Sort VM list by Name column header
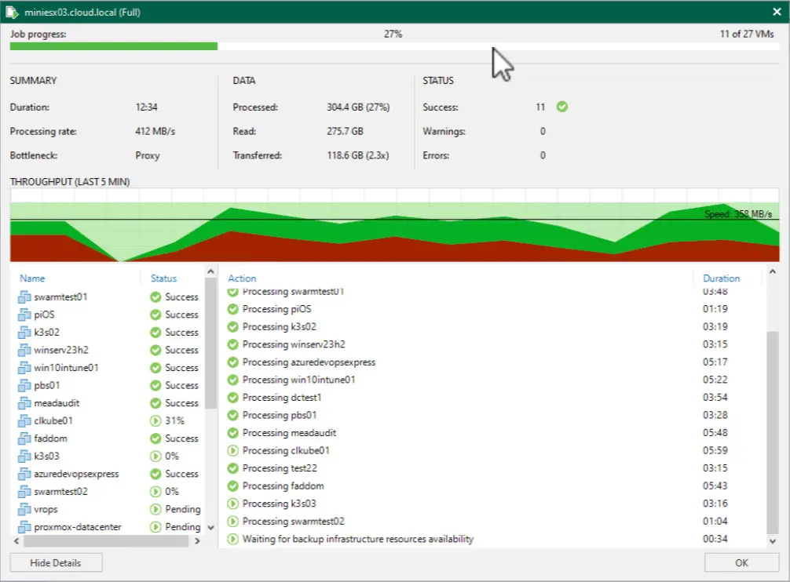Screen dimensions: 790x582 pyautogui.click(x=32, y=278)
